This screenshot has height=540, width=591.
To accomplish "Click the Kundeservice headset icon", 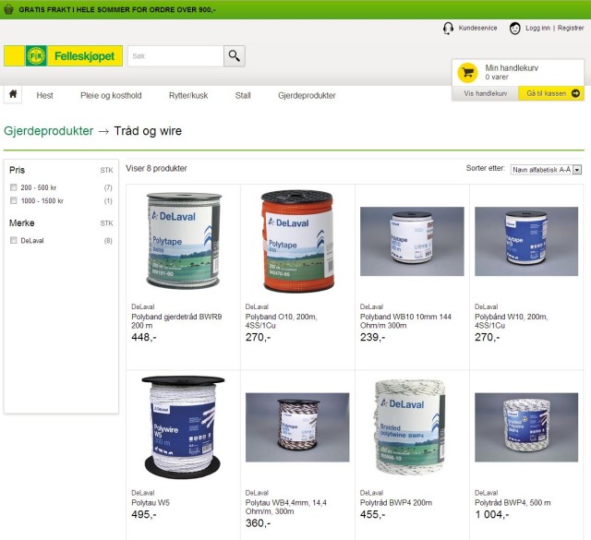I will [448, 29].
